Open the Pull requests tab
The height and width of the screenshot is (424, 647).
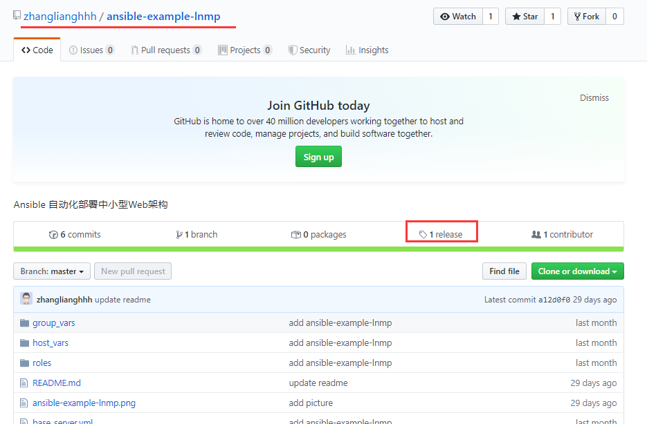click(x=166, y=50)
